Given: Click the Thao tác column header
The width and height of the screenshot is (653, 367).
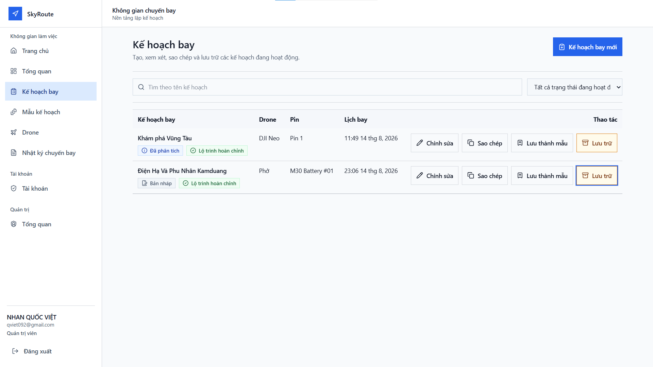Looking at the screenshot, I should pyautogui.click(x=605, y=119).
